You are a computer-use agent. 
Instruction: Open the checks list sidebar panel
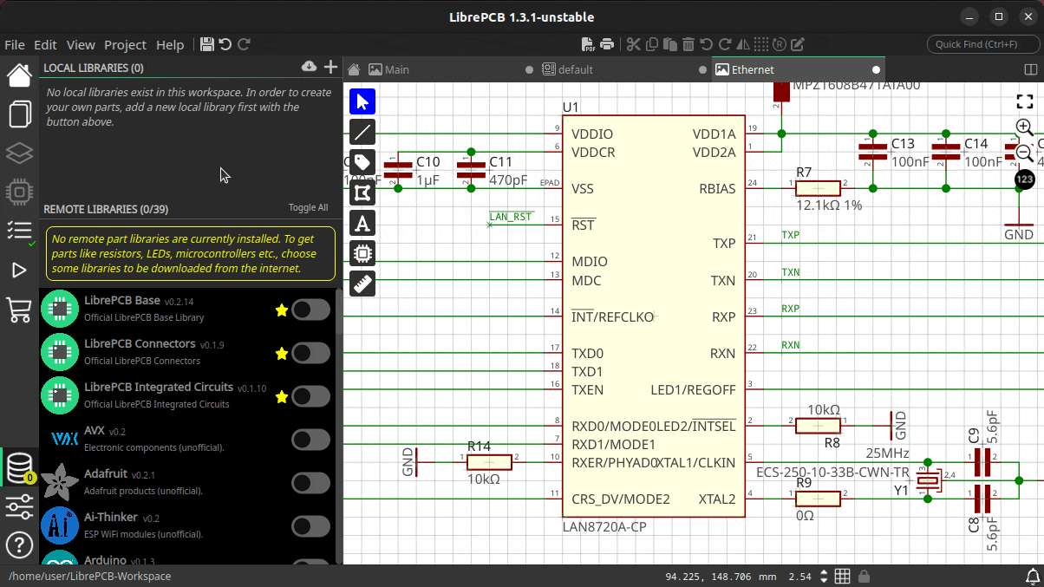tap(19, 231)
